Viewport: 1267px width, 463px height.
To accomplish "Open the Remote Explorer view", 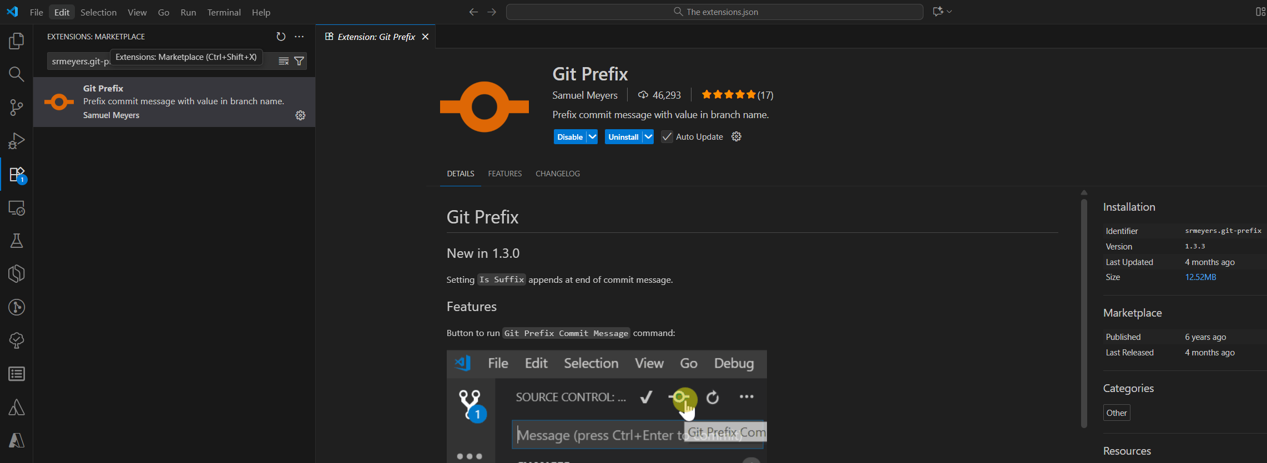I will coord(17,208).
